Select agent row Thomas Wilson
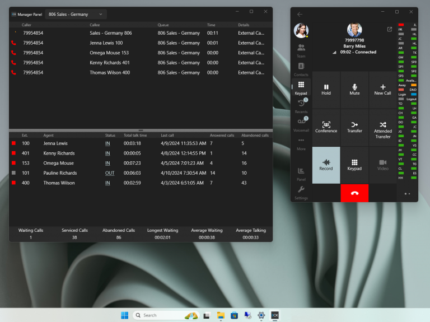Screen dimensions: 430x322 coord(141,183)
